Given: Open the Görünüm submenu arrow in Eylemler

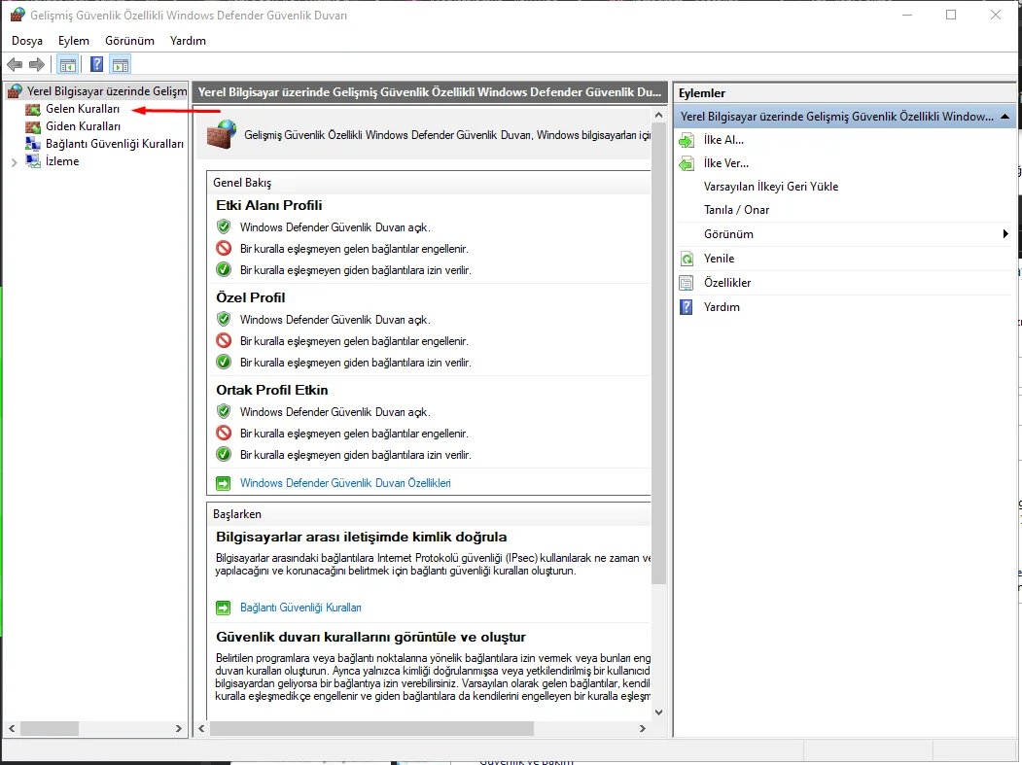Looking at the screenshot, I should (x=1005, y=234).
